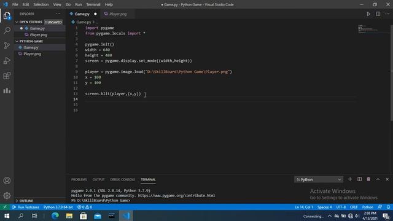Viewport: 393px width, 221px height.
Task: Open the Edit menu
Action: pyautogui.click(x=26, y=4)
